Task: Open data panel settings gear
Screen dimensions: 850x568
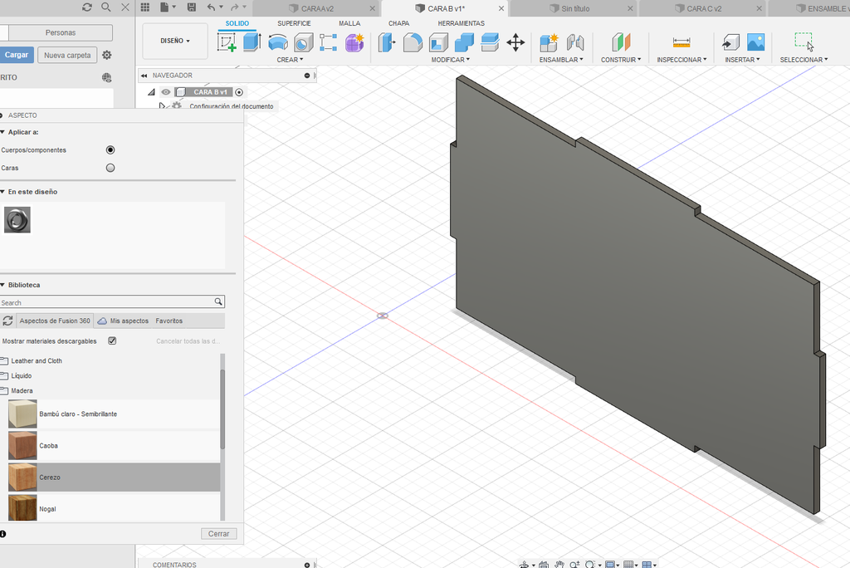Action: 107,55
